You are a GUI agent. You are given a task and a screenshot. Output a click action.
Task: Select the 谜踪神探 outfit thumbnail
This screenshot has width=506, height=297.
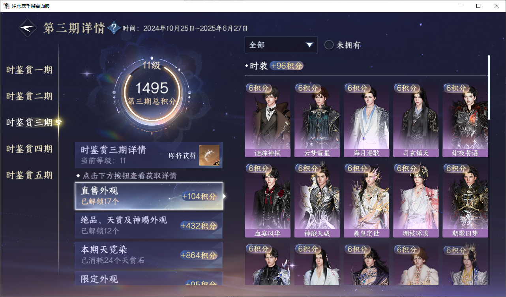tap(268, 120)
